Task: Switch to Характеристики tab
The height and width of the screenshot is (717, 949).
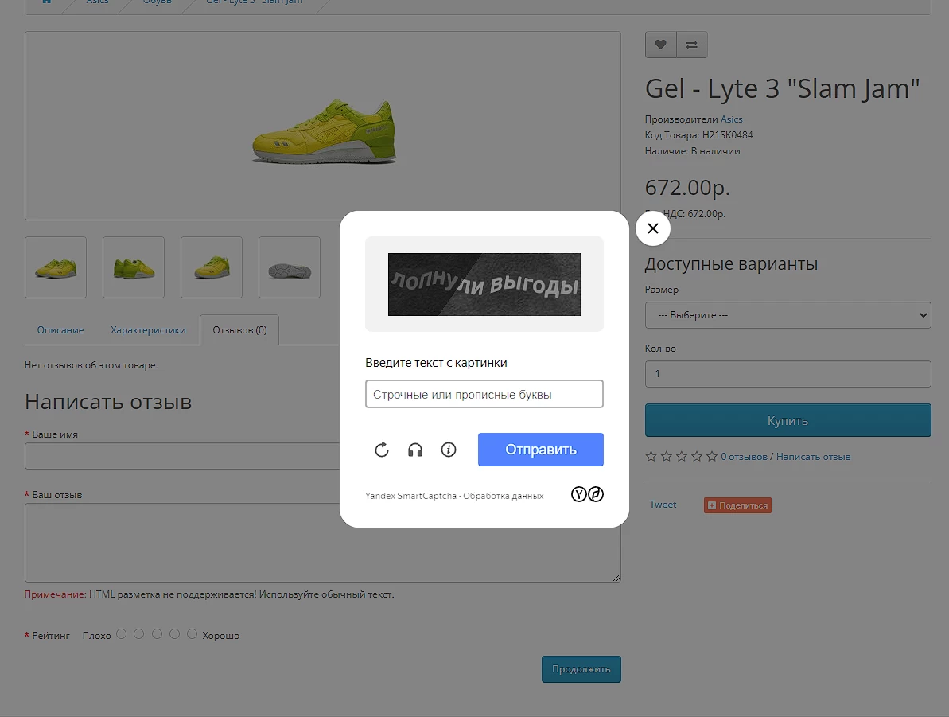Action: pyautogui.click(x=148, y=330)
